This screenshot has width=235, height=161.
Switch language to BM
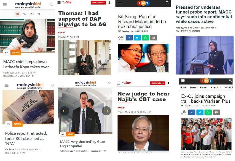click(24, 14)
